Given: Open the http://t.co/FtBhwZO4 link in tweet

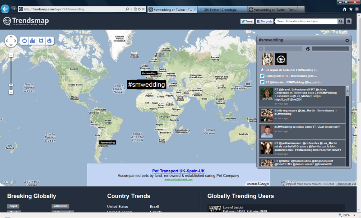Looking at the screenshot, I should click(x=288, y=100).
